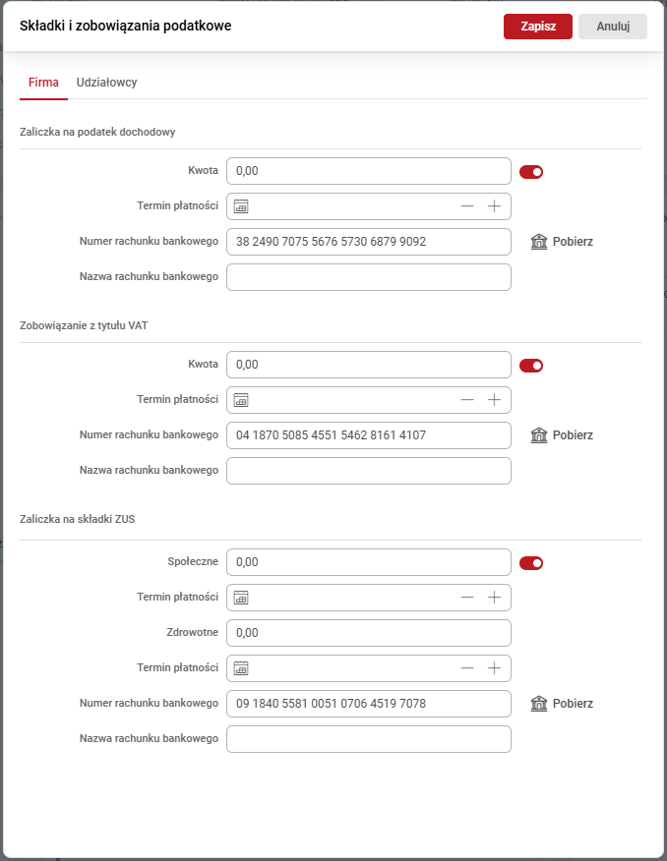Open calendar icon for ZUS social payment date
Image resolution: width=667 pixels, height=861 pixels.
(x=242, y=598)
